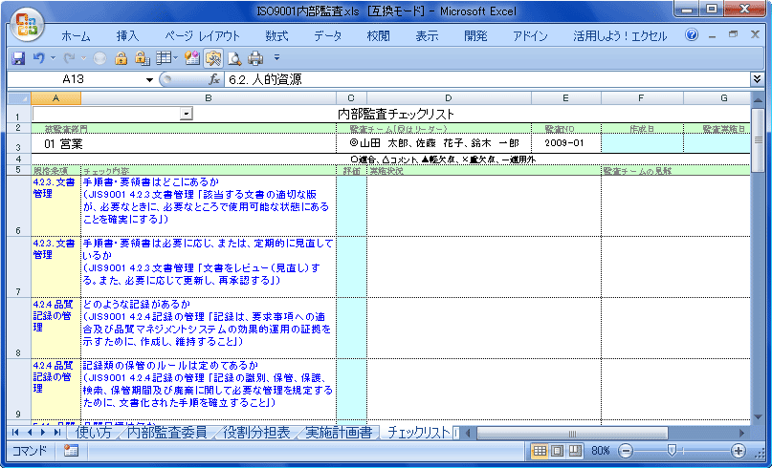Go to first sheet tab arrow
Screen dimensions: 772x468
(15, 433)
